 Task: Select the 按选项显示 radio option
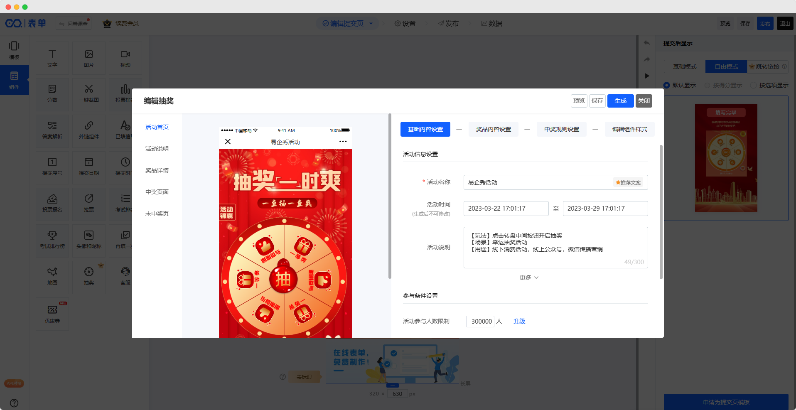[x=754, y=85]
